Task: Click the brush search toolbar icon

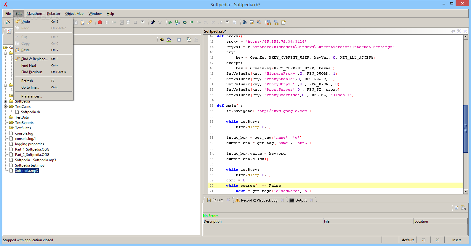Action: 90,23
